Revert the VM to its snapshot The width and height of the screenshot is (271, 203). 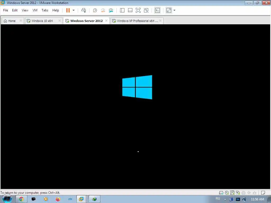[103, 10]
